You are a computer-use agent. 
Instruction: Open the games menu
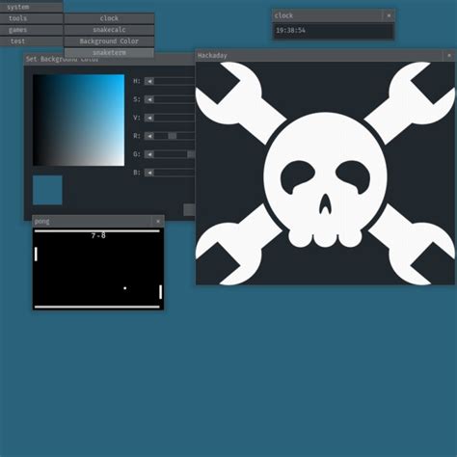[31, 30]
